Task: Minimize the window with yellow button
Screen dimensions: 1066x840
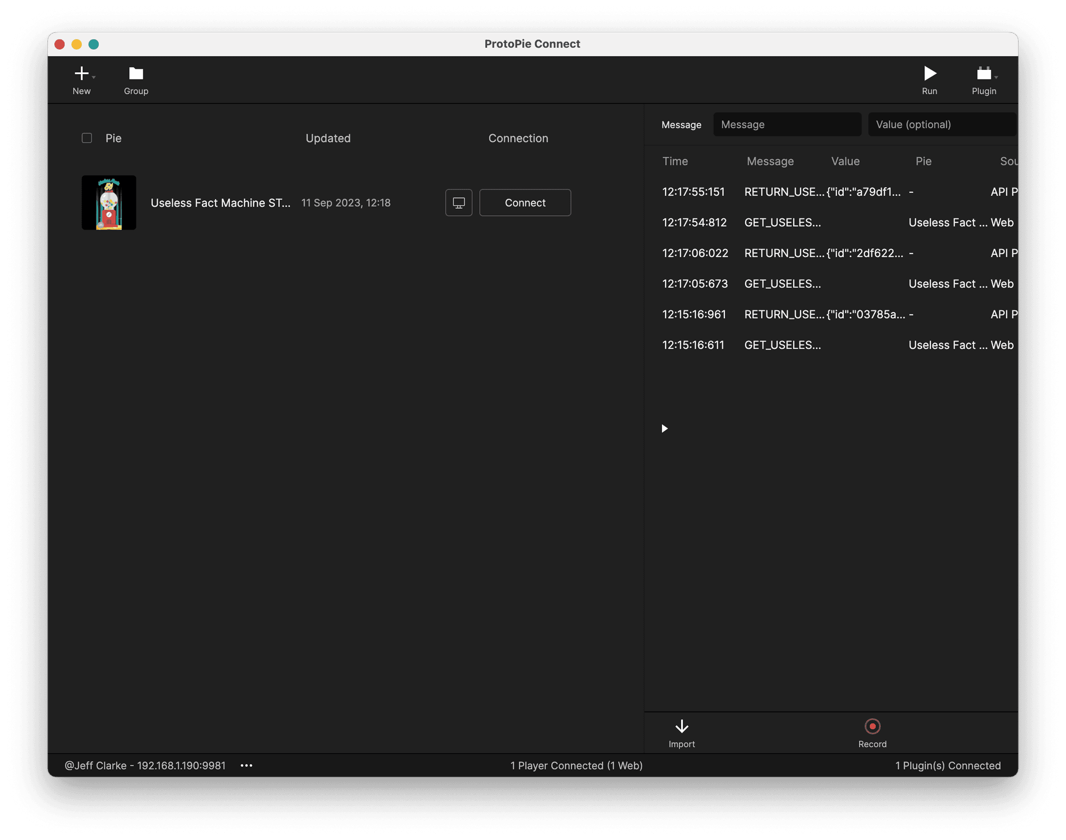Action: 77,44
